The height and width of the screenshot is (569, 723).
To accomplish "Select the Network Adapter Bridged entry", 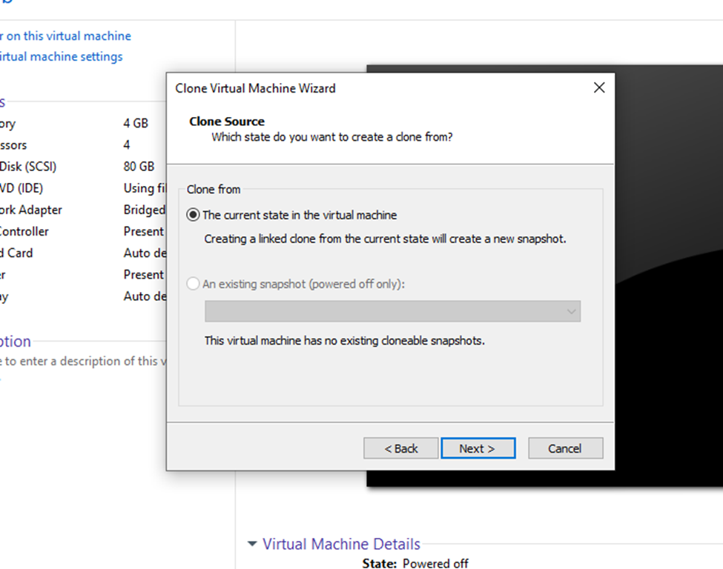I will click(74, 210).
